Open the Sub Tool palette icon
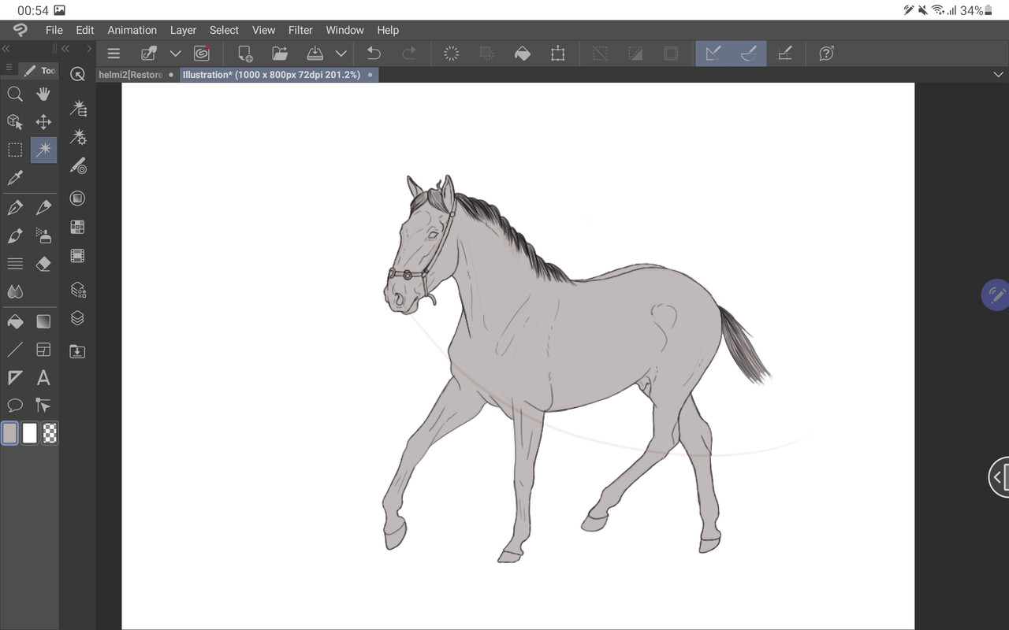The width and height of the screenshot is (1009, 630). pos(77,109)
